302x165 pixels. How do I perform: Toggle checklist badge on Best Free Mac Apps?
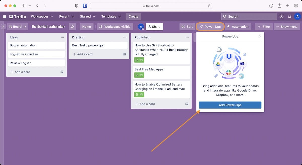[139, 75]
